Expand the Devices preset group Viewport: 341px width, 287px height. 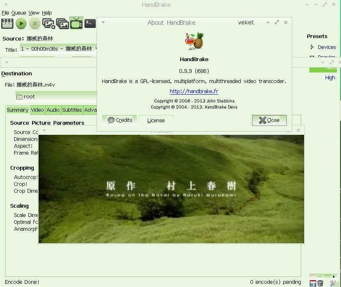click(x=312, y=47)
